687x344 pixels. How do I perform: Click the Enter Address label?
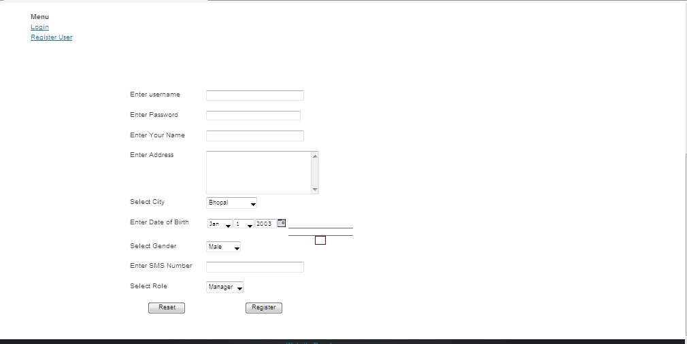coord(152,155)
